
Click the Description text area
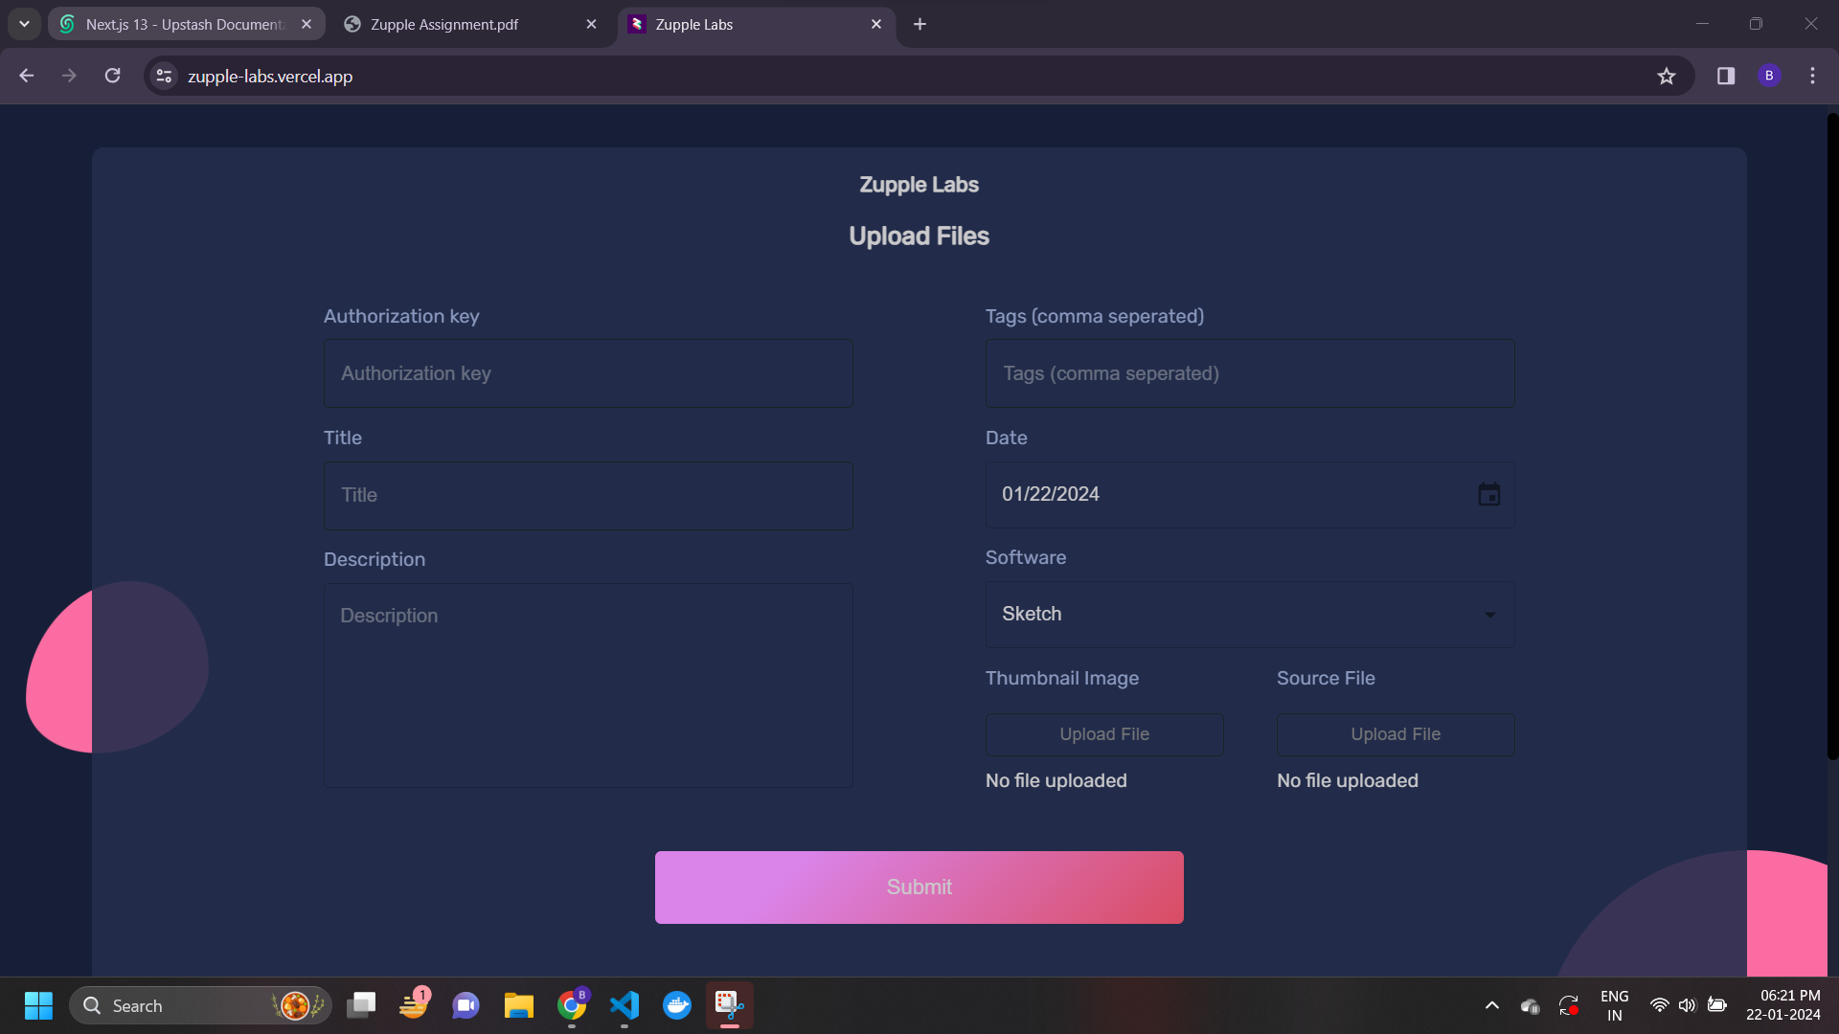pos(588,686)
